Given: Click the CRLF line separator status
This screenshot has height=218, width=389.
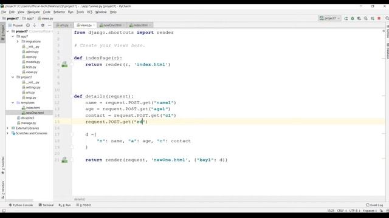Looking at the screenshot, I should pos(342,211).
